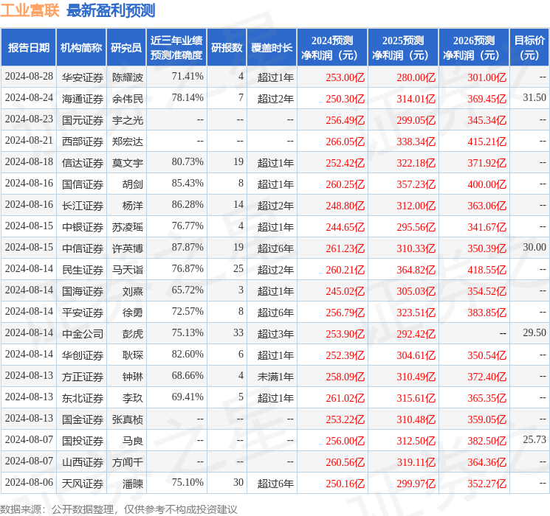
Task: Click the 近三年业绩预测准确度 column header
Action: pyautogui.click(x=176, y=48)
